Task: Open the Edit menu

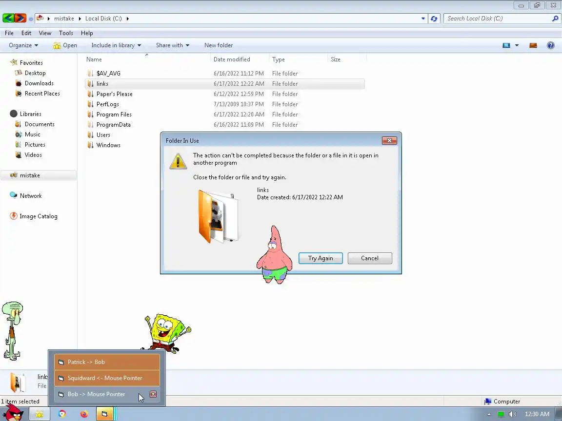Action: [26, 33]
